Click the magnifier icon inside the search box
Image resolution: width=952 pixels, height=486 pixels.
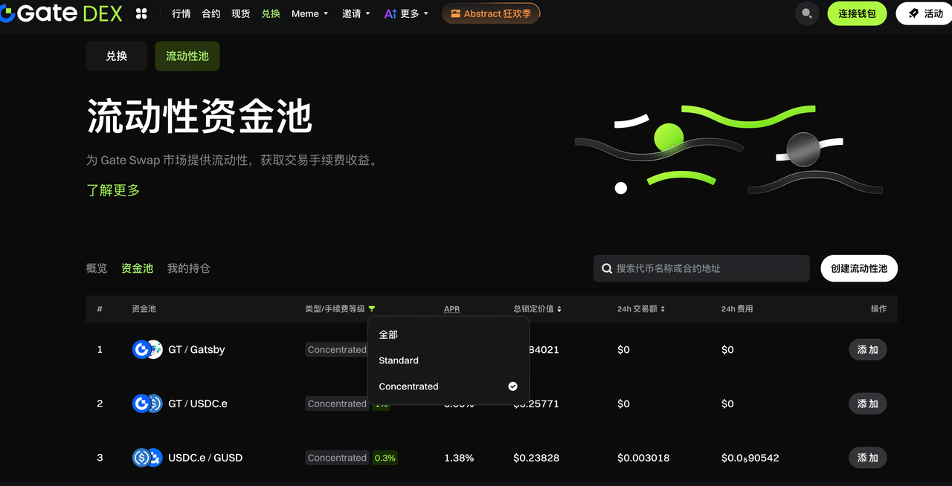click(x=607, y=268)
